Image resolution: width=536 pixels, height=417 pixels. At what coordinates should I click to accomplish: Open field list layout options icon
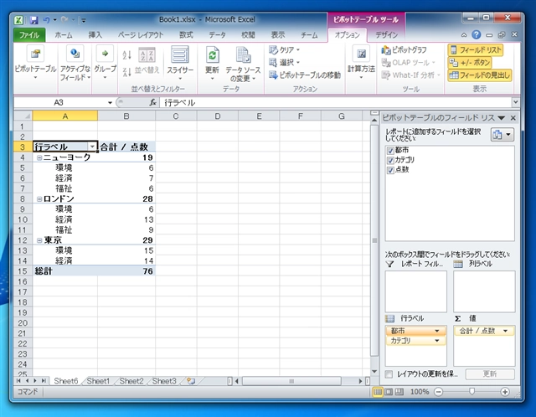[x=502, y=135]
